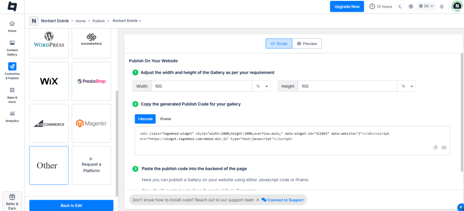Screen dimensions: 464x211
Task: Select the Other platform card
Action: coord(49,165)
